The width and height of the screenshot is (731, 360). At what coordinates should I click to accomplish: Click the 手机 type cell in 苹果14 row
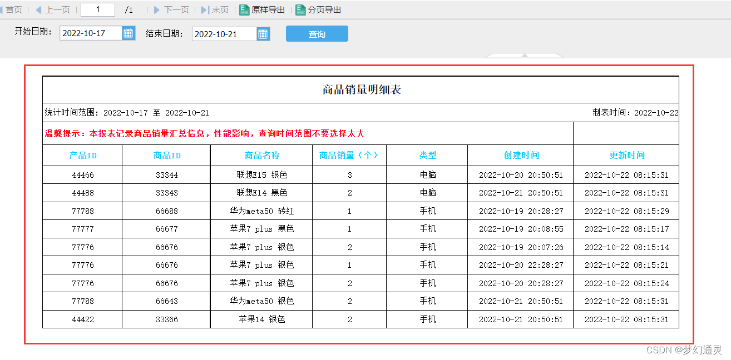click(x=428, y=319)
